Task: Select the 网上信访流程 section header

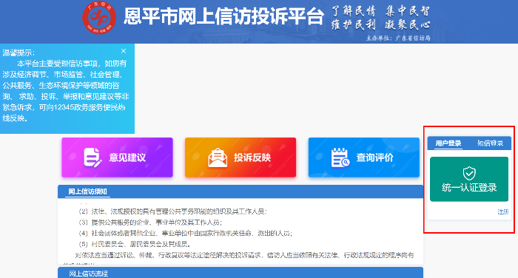Action: tap(88, 274)
